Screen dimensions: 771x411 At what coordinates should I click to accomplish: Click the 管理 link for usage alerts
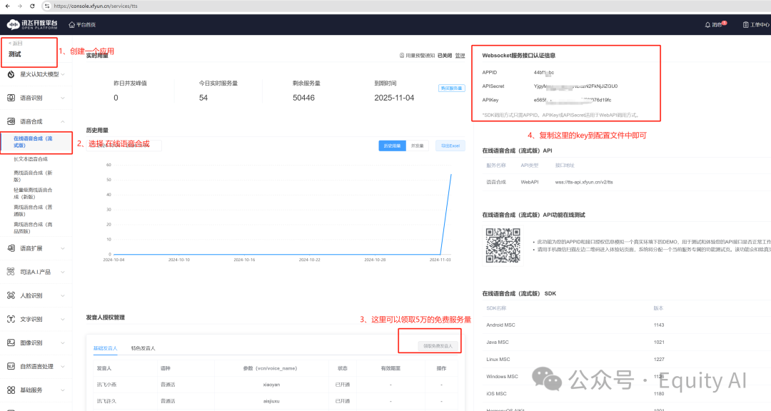(x=460, y=56)
